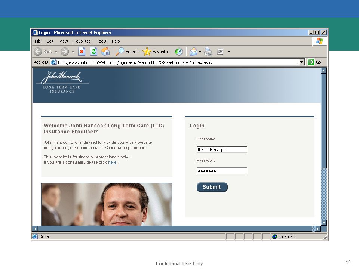Open Favorites pane with star icon
Viewport: 359px width, 269px height.
pyautogui.click(x=147, y=52)
